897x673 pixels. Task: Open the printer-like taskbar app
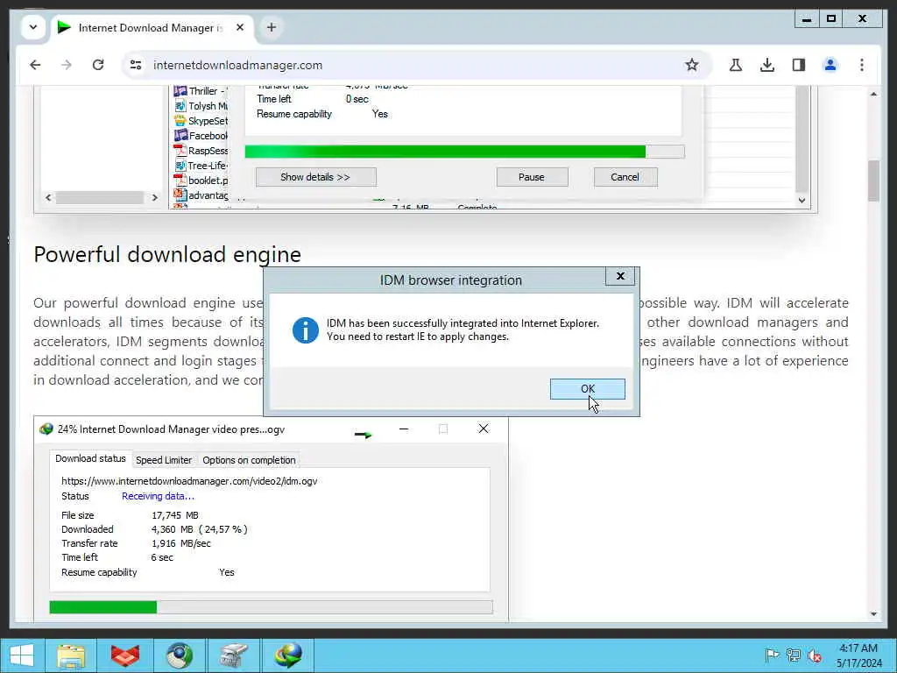coord(233,655)
